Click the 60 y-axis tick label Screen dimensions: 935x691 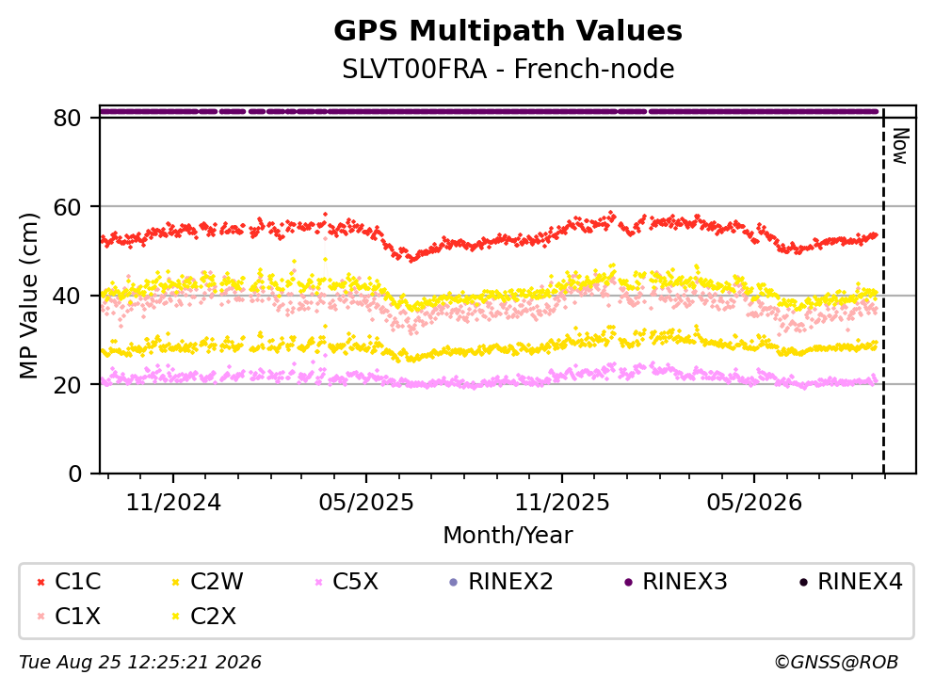(x=68, y=207)
